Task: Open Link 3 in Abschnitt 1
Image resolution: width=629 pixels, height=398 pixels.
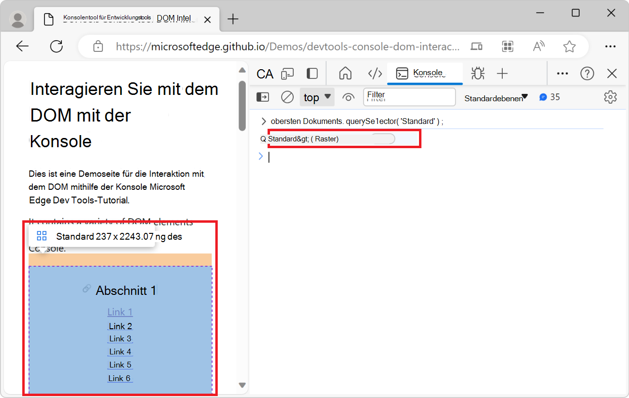Action: pos(120,338)
